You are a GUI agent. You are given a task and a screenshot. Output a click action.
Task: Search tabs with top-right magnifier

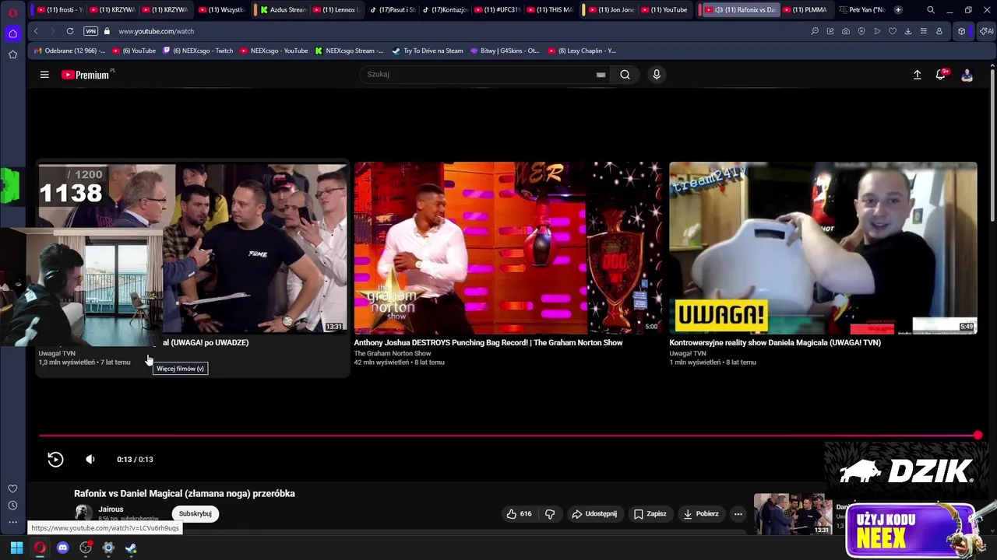931,10
